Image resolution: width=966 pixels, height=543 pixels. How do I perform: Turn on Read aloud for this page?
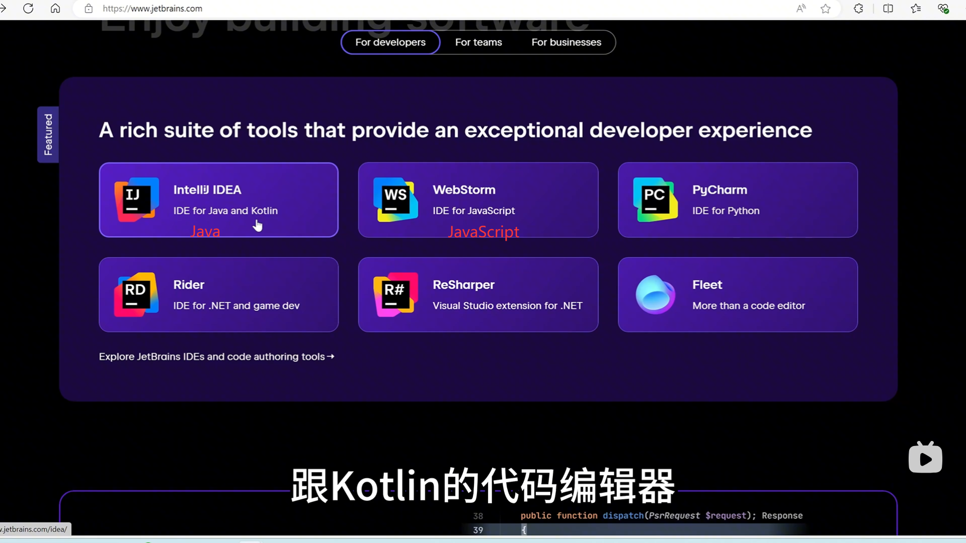pyautogui.click(x=801, y=9)
